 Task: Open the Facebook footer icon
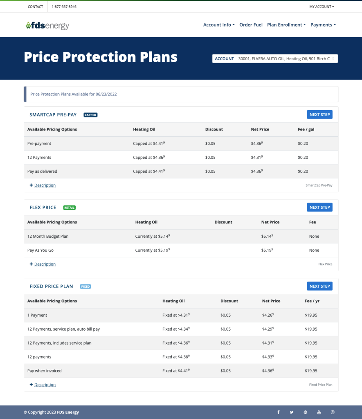click(x=279, y=412)
